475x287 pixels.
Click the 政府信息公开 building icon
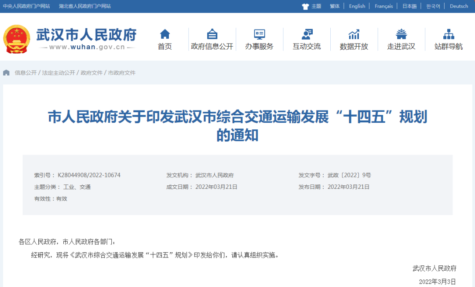click(x=212, y=34)
